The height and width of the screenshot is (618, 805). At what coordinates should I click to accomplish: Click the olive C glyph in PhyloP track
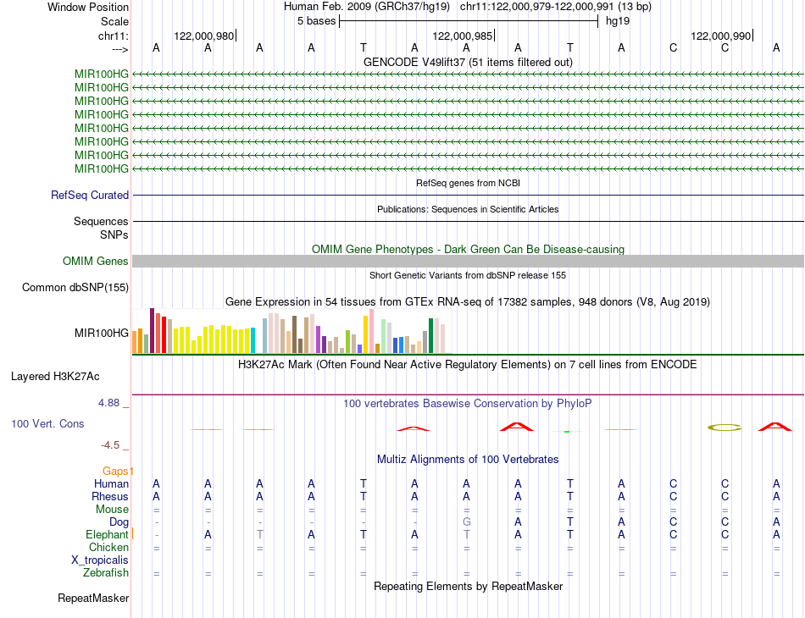pyautogui.click(x=724, y=428)
